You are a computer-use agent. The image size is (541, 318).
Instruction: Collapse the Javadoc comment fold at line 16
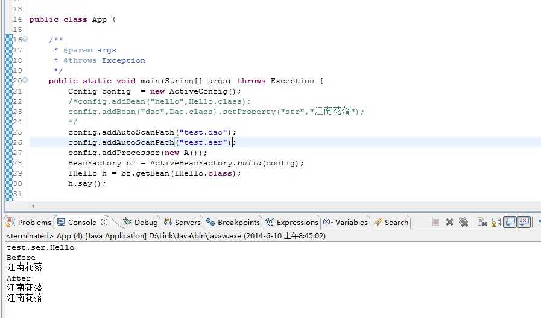(25, 39)
